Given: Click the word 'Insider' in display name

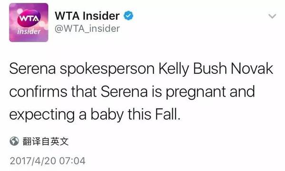Looking at the screenshot, I should tap(101, 16).
